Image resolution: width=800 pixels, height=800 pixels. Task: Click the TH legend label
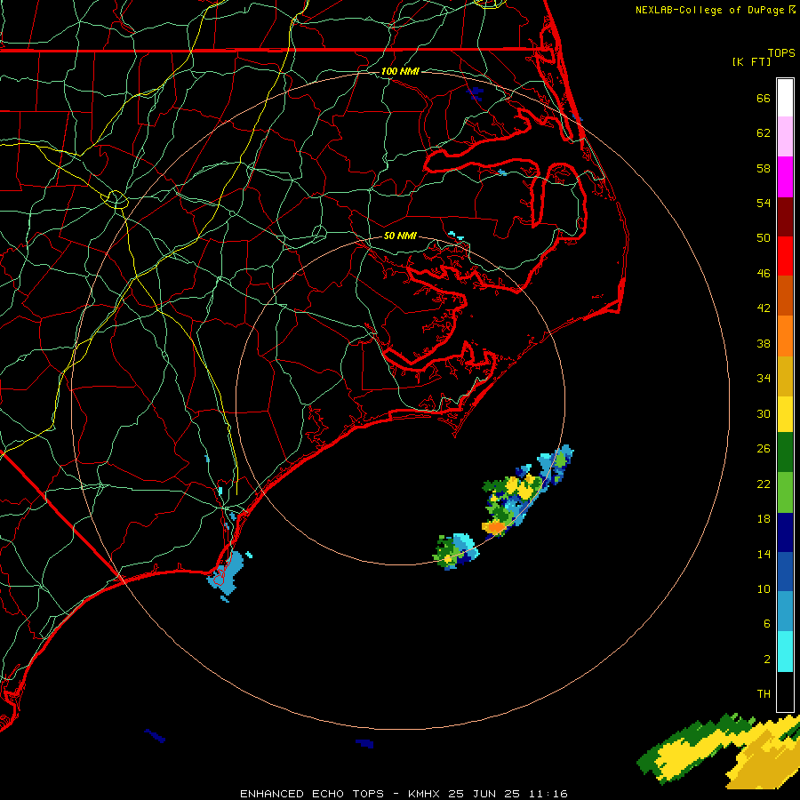[x=764, y=694]
